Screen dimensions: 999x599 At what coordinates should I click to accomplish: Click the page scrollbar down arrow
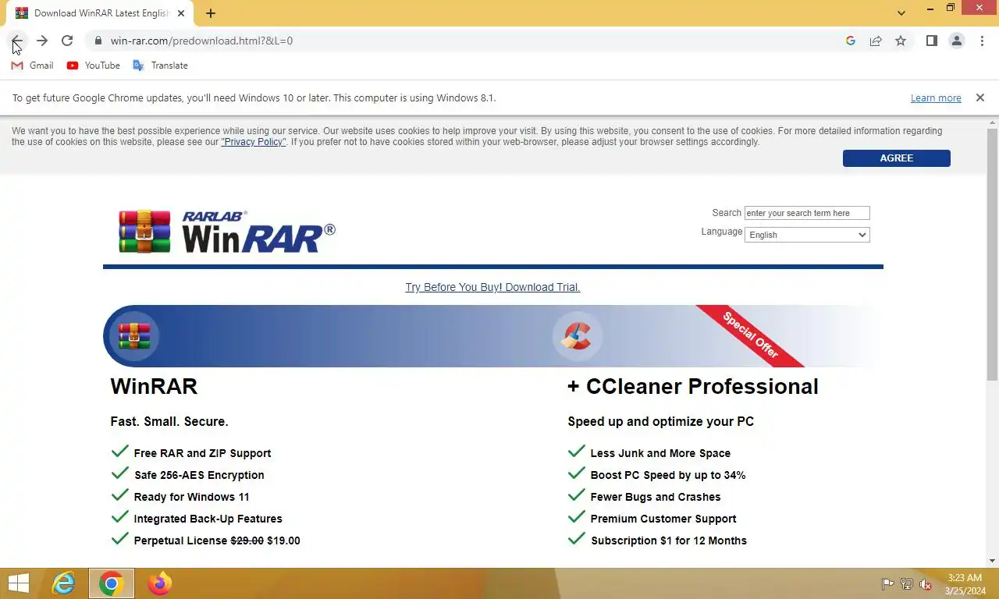coord(992,561)
